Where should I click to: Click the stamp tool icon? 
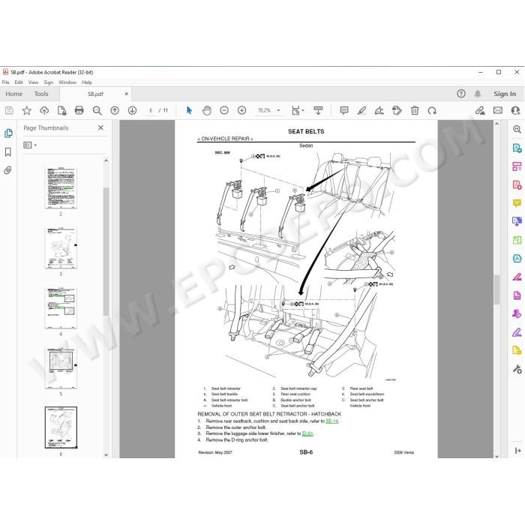point(397,110)
